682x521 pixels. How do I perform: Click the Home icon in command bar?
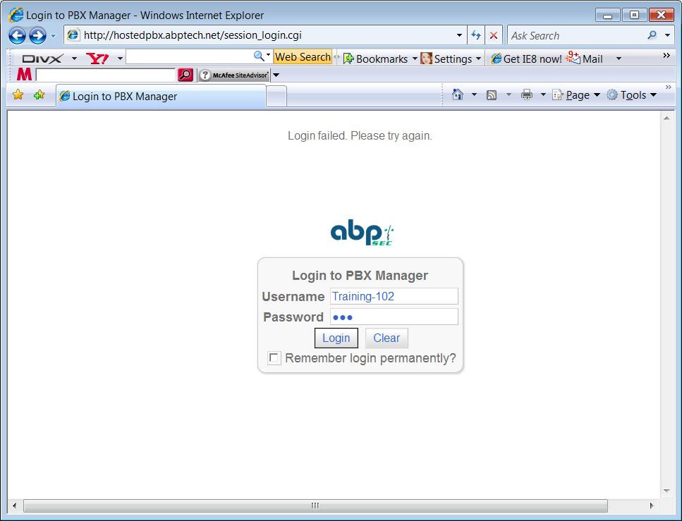pos(458,94)
